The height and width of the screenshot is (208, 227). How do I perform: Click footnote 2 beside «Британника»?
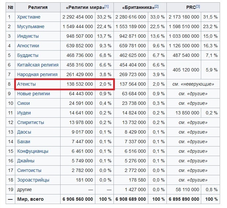(x=157, y=6)
